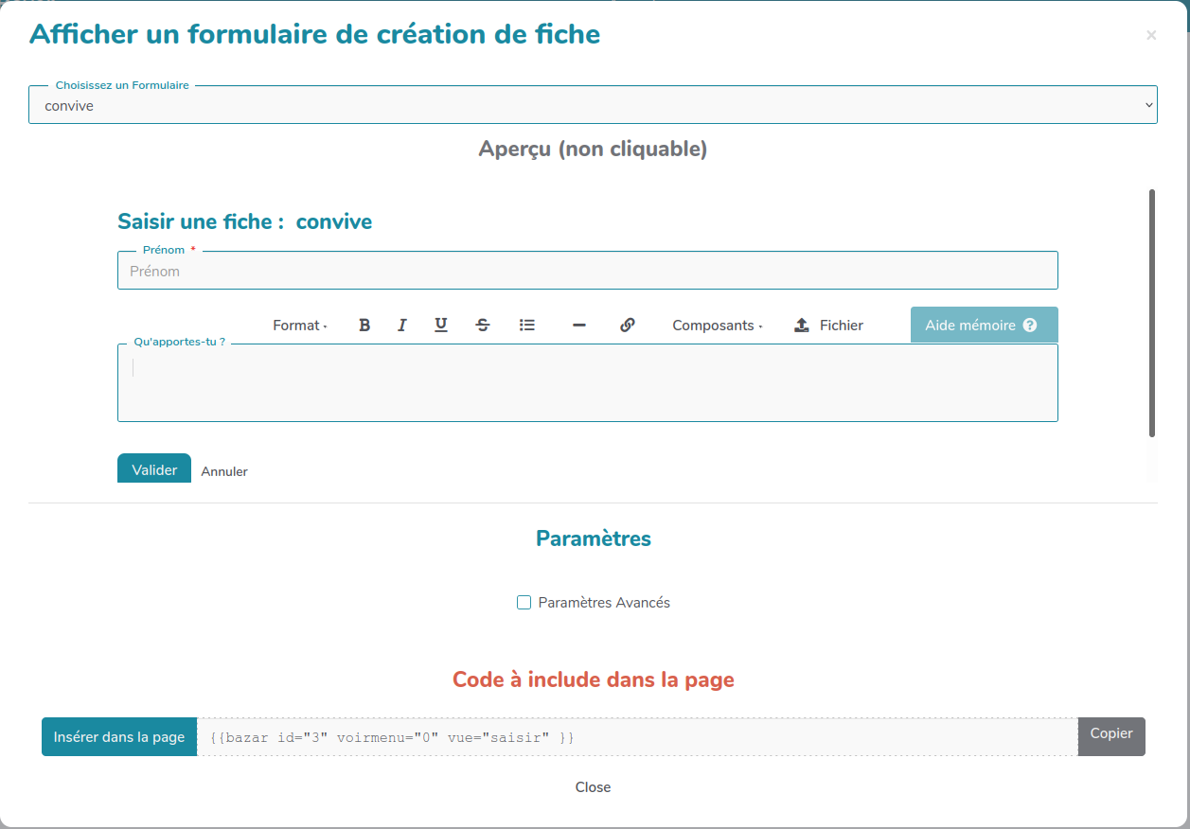
Task: Insert a bulleted list
Action: click(x=527, y=326)
